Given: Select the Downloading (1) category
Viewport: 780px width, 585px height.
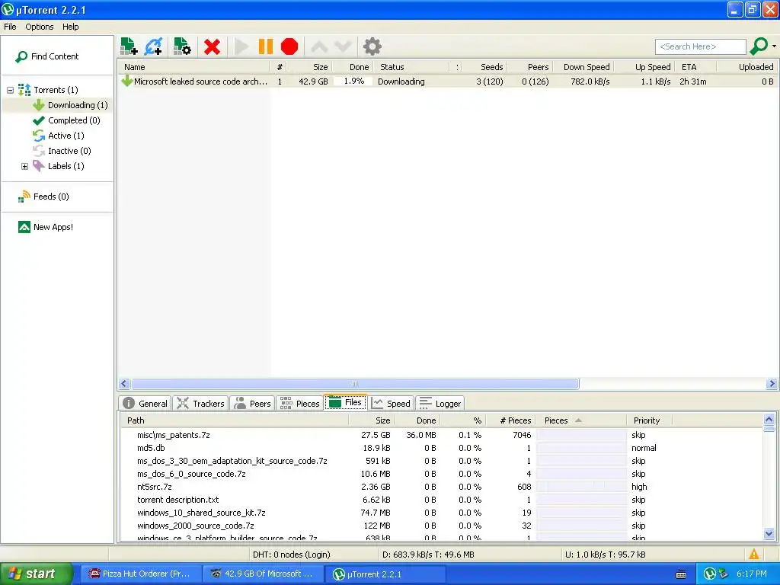Looking at the screenshot, I should (x=70, y=105).
